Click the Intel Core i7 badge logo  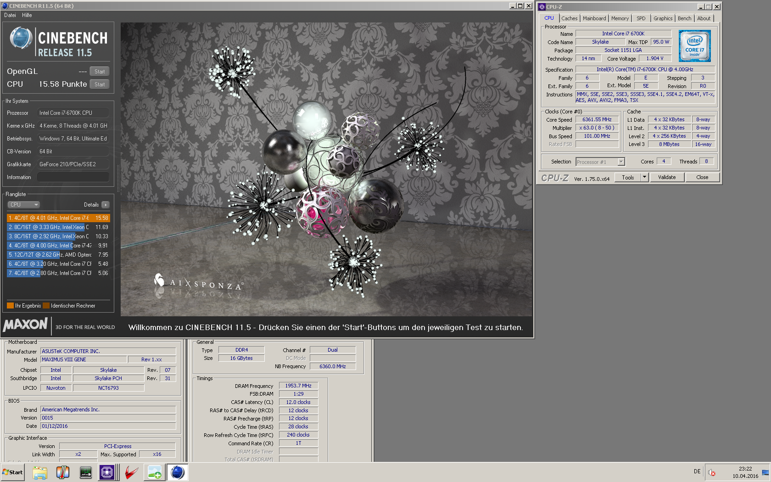tap(695, 46)
